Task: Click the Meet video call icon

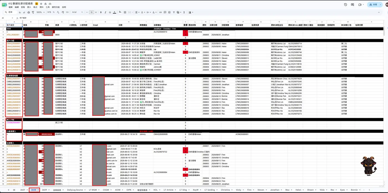Action: point(361,5)
